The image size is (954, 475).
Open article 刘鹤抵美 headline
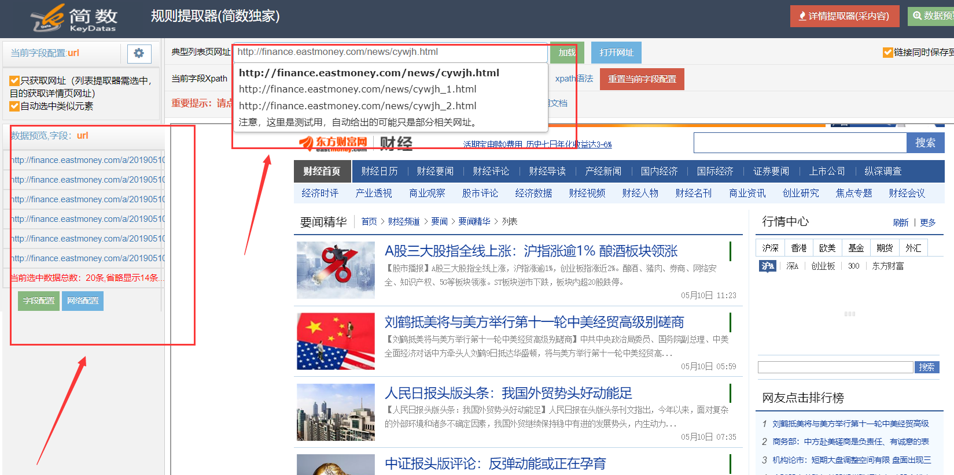coord(535,322)
